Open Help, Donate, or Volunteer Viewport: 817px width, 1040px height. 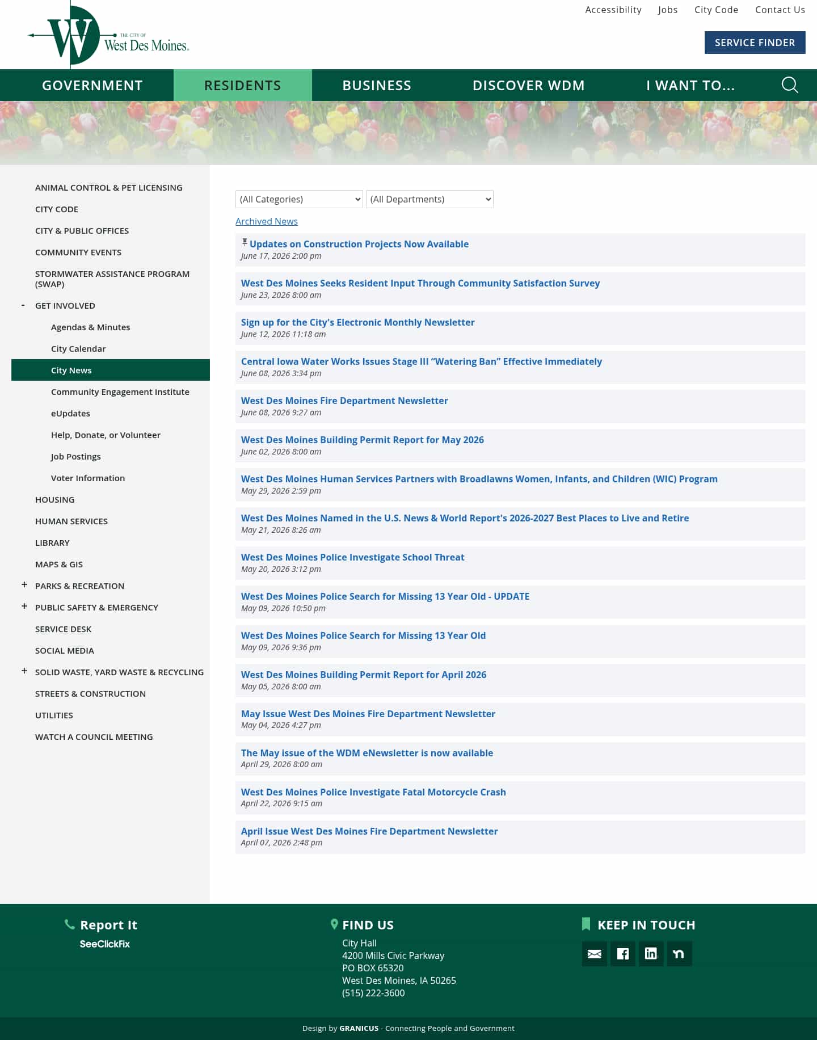106,435
